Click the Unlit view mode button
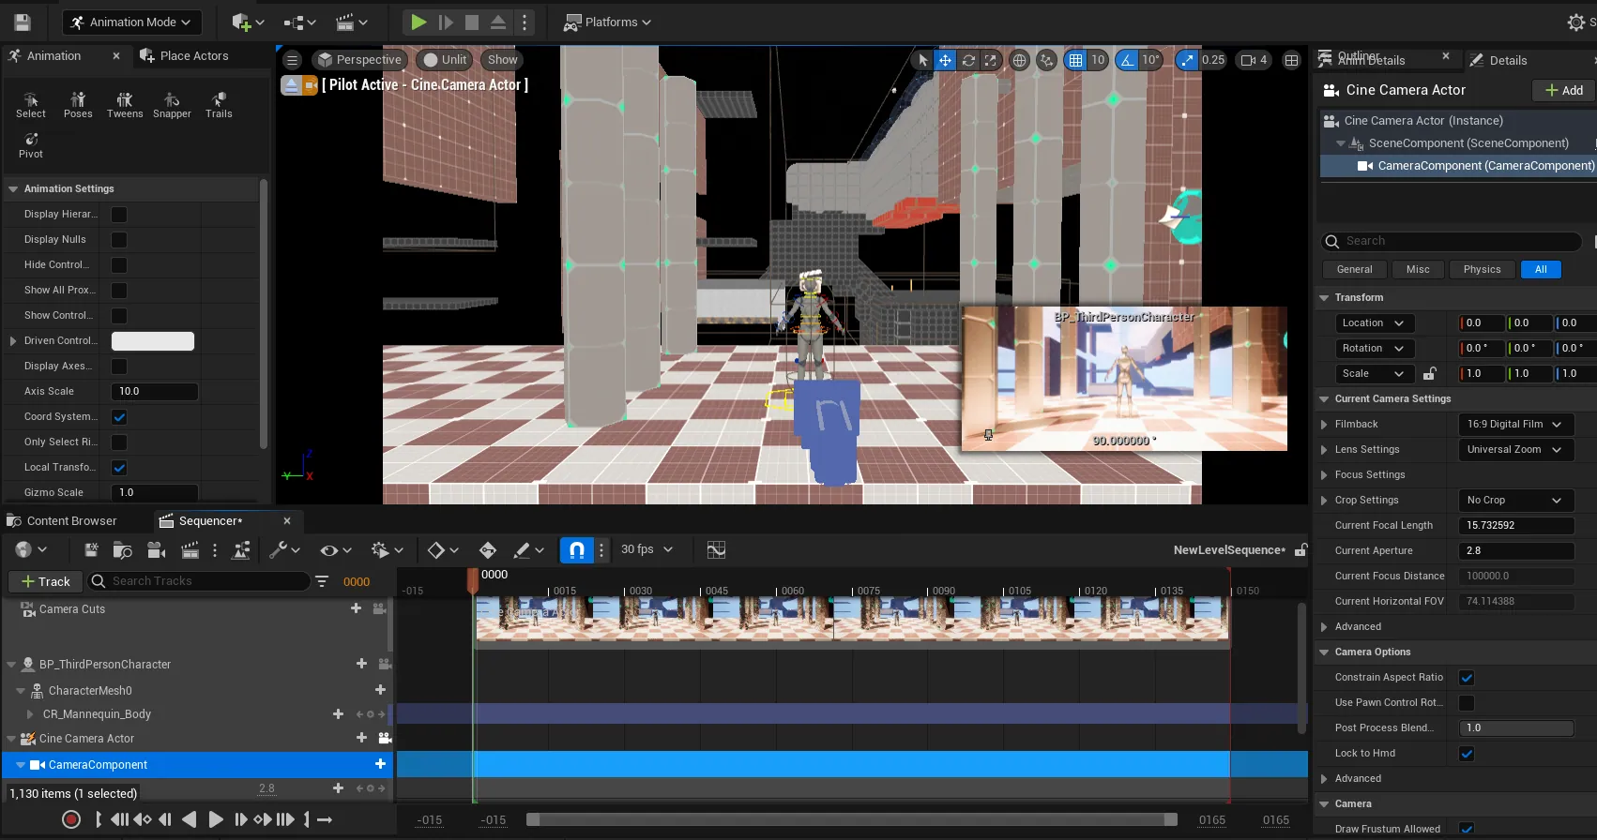 (444, 60)
